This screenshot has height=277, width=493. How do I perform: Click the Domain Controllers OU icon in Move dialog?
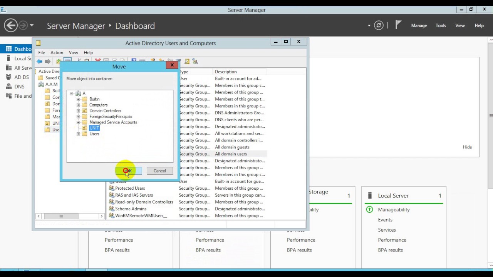85,110
